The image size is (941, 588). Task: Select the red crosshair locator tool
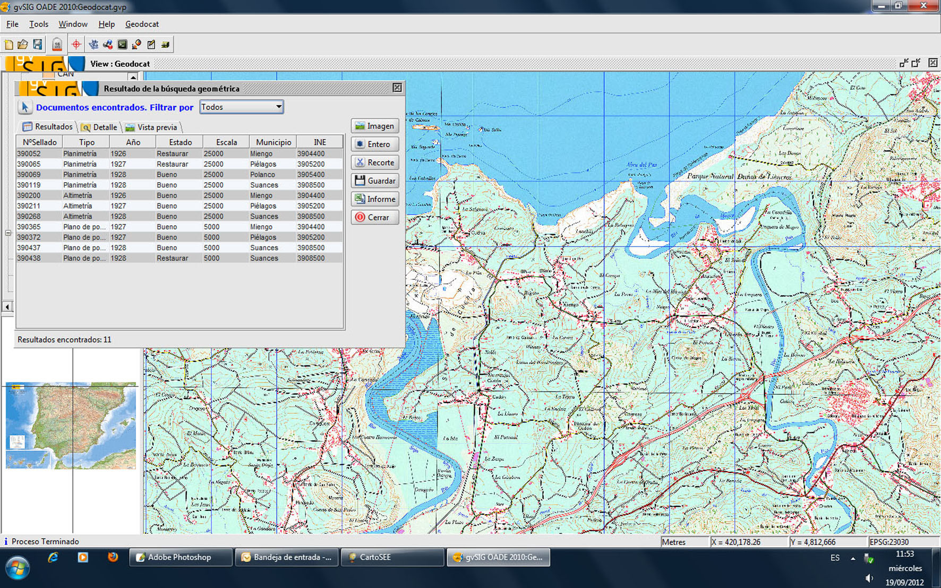coord(76,45)
